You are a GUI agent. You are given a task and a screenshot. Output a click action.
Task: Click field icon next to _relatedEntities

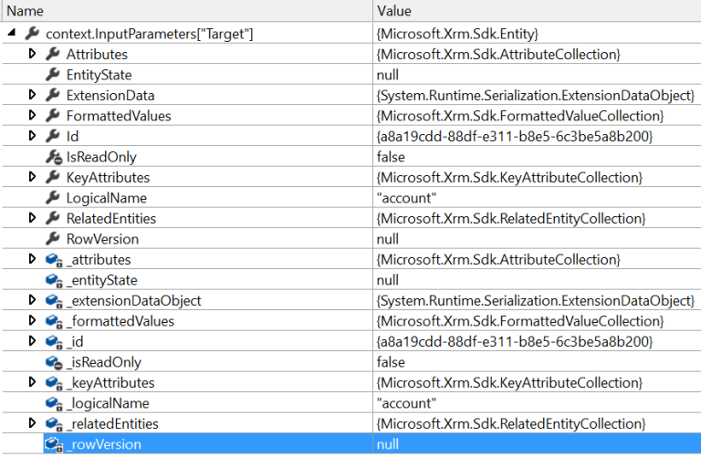tap(54, 424)
